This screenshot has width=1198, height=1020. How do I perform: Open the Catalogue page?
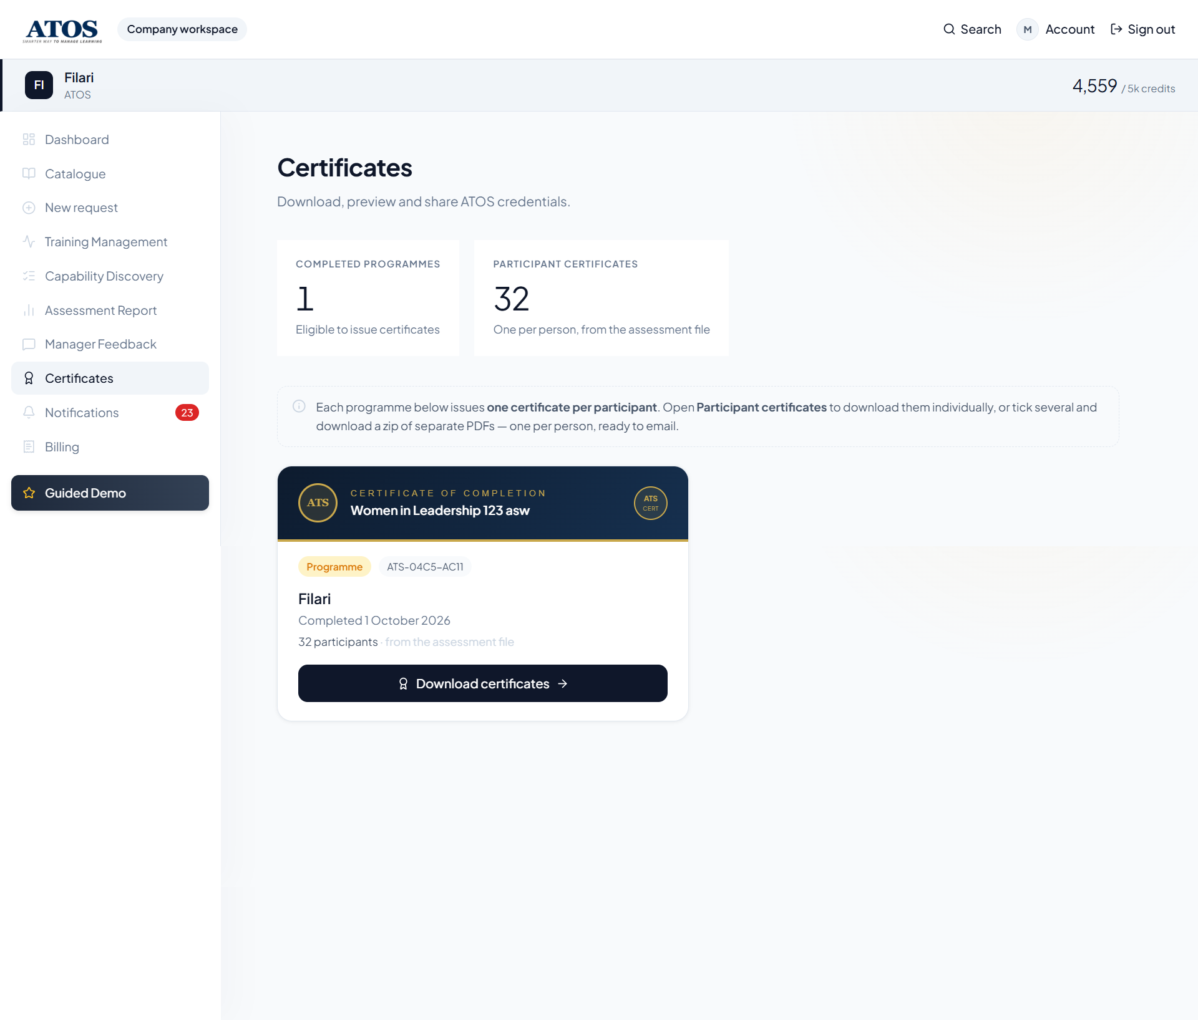110,174
